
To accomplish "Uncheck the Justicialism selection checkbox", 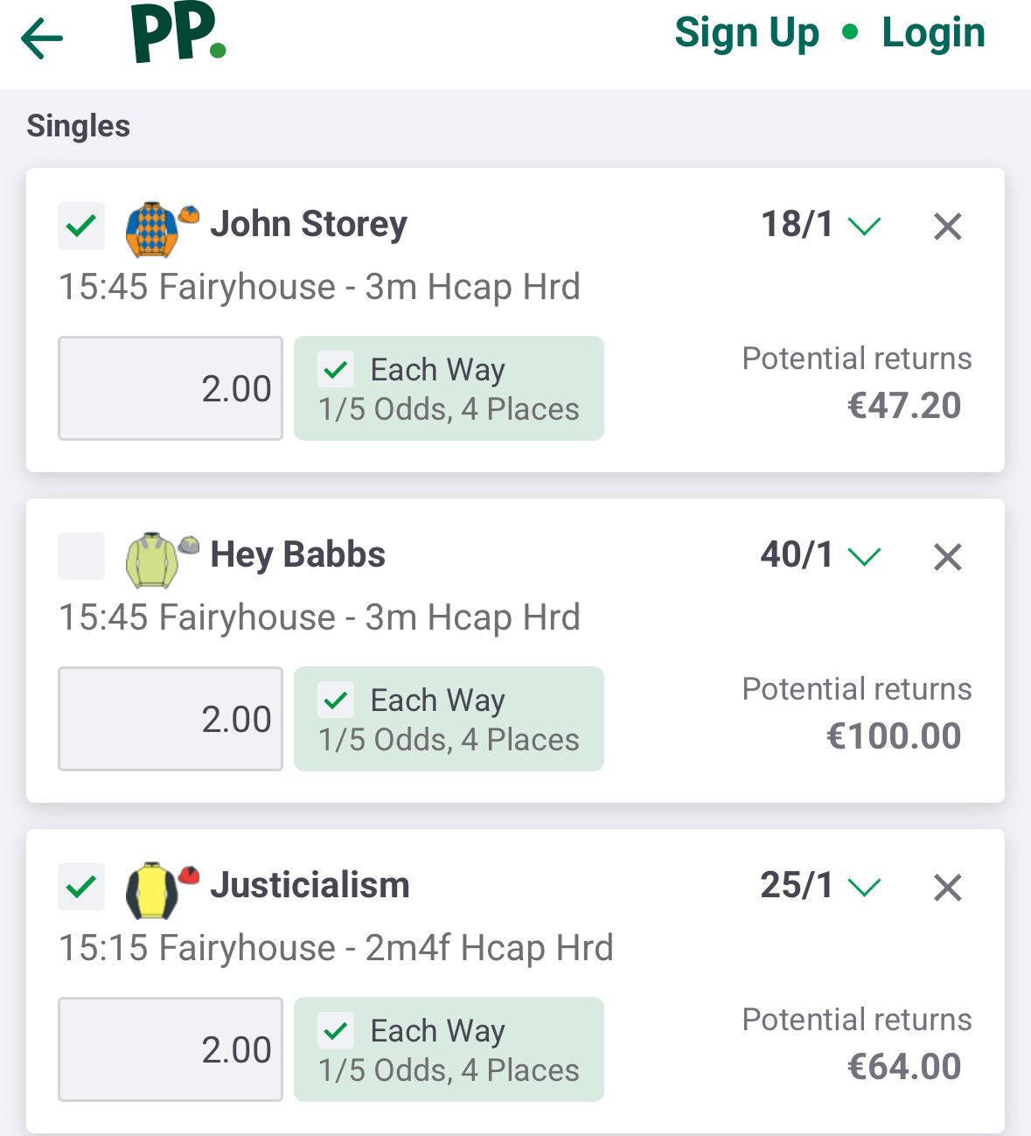I will 81,887.
